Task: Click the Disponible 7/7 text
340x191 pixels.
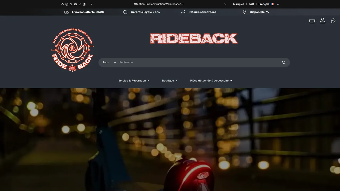Action: (260, 12)
